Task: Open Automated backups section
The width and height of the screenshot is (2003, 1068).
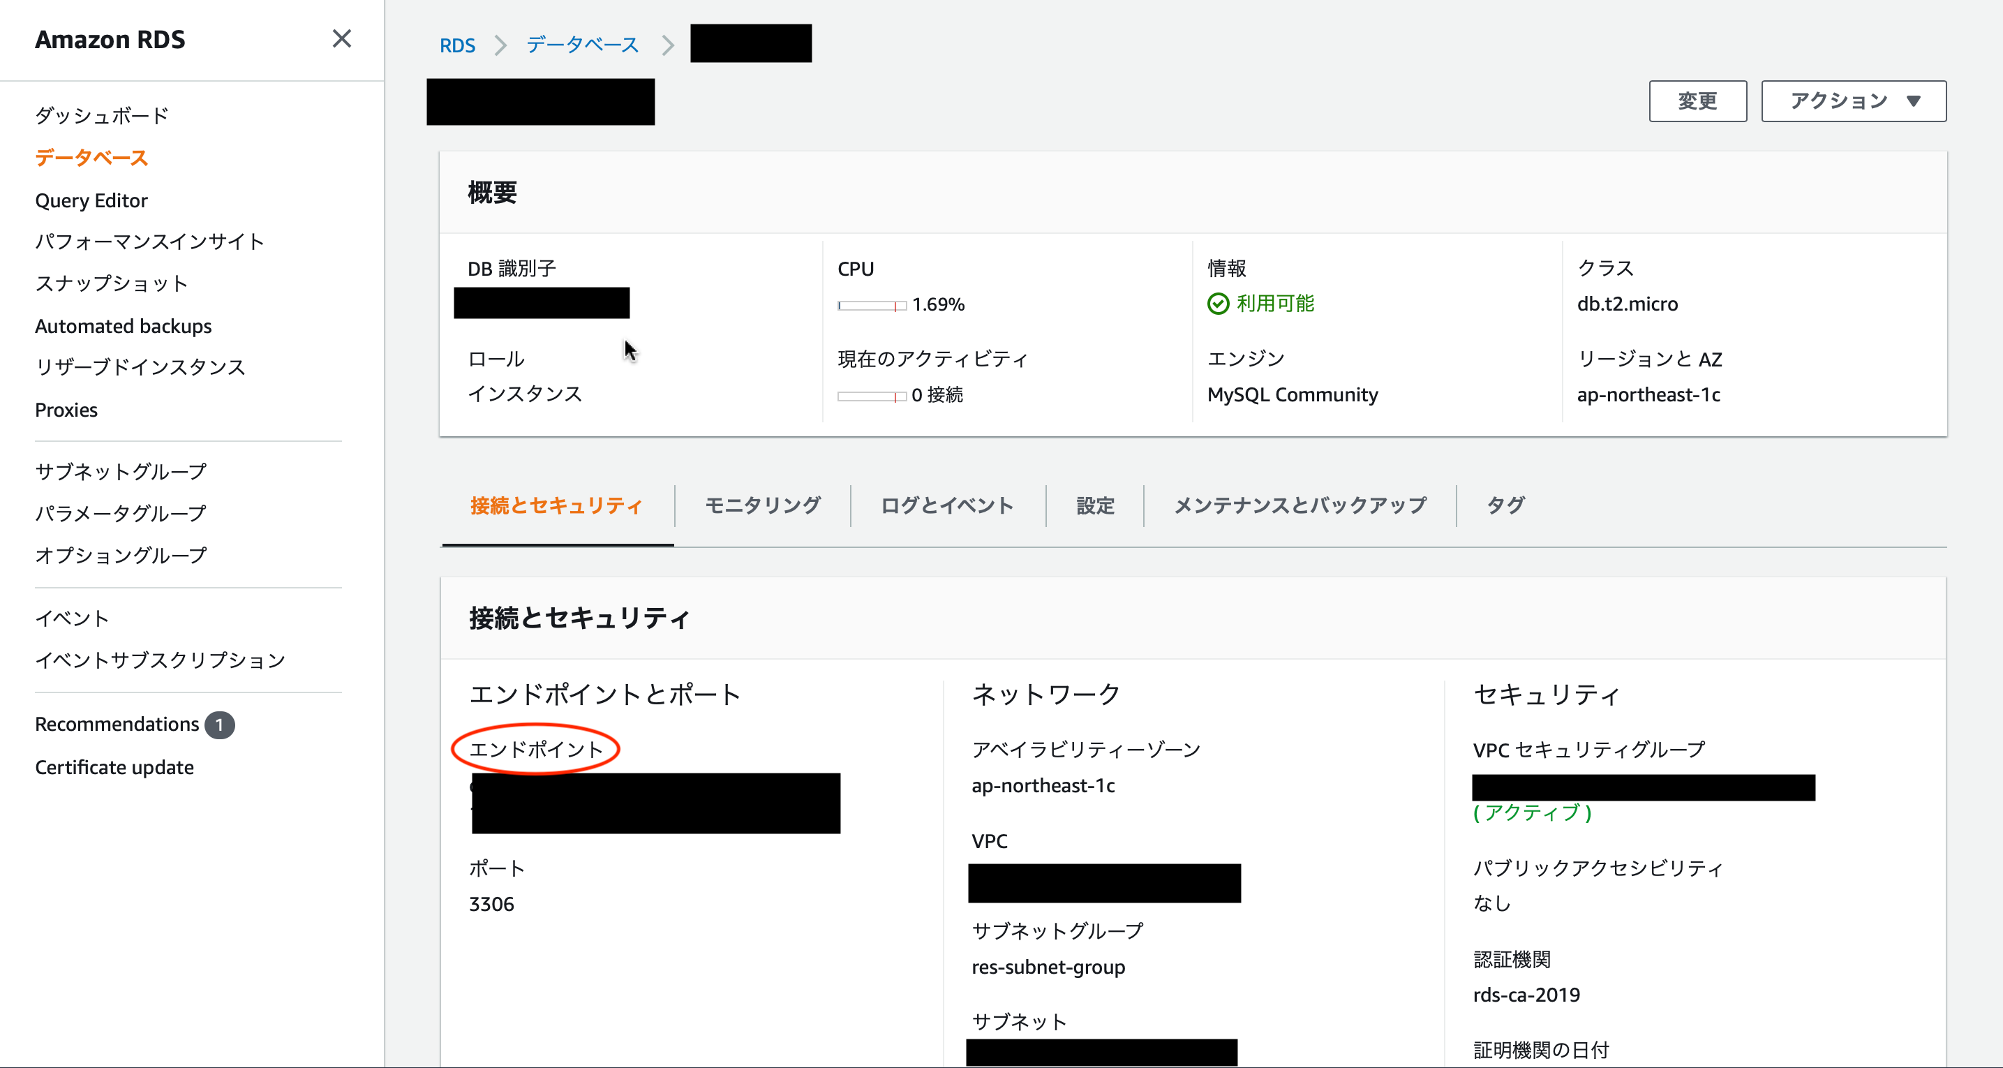Action: 122,326
